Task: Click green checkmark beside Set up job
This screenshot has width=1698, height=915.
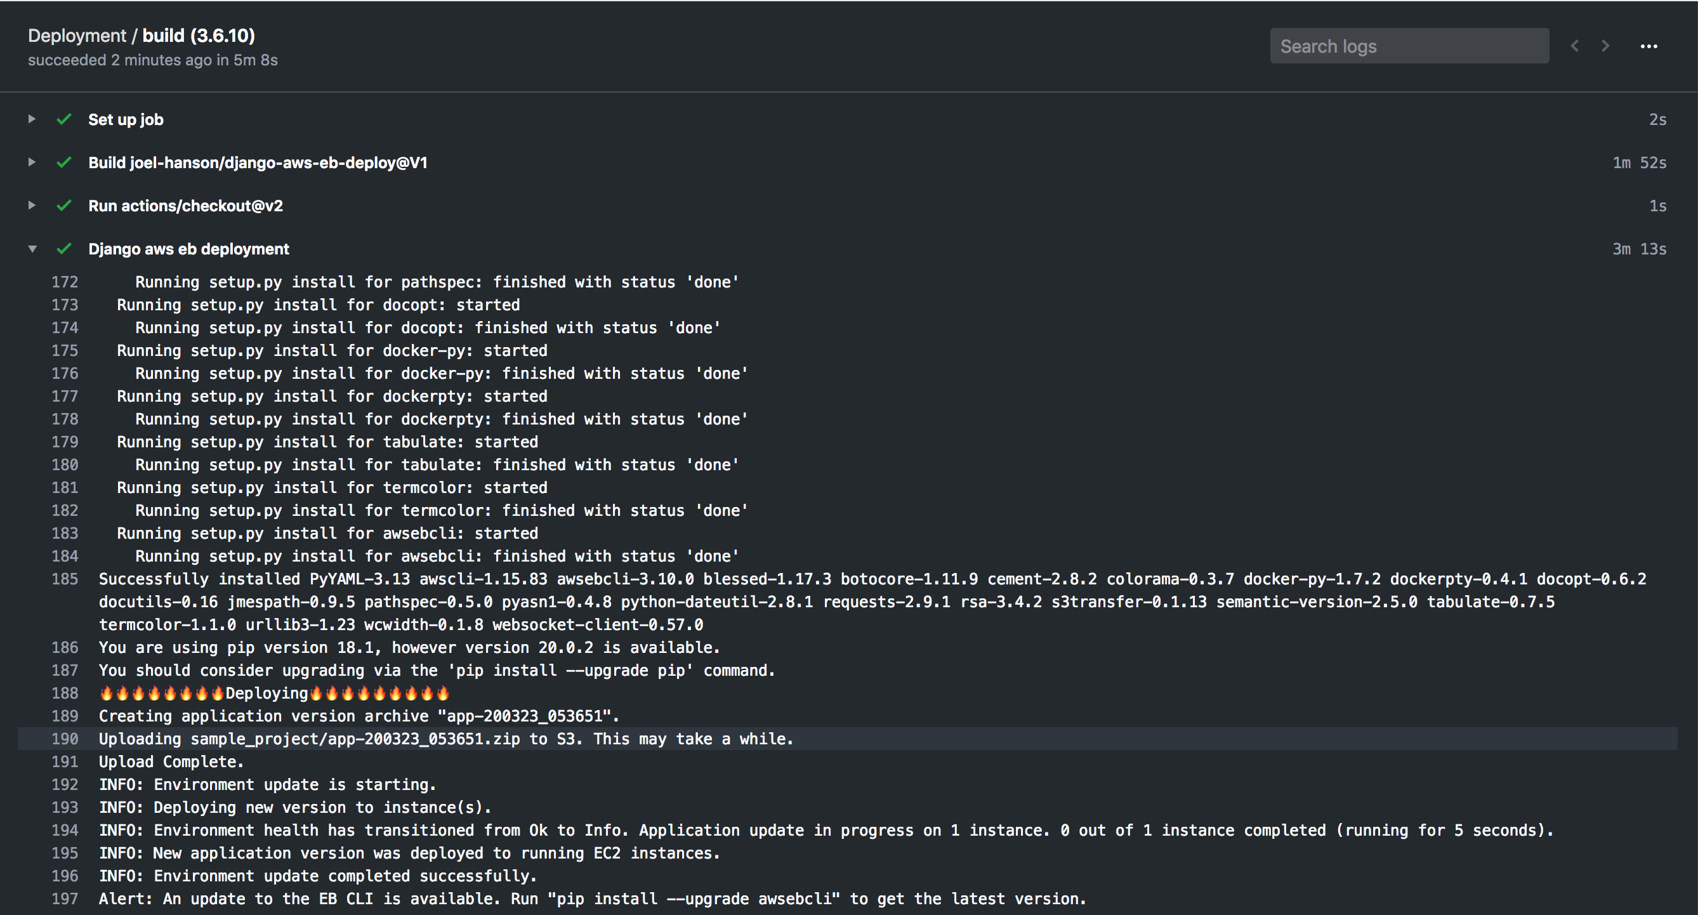Action: click(64, 119)
